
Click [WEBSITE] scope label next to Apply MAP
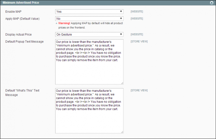click(x=137, y=19)
